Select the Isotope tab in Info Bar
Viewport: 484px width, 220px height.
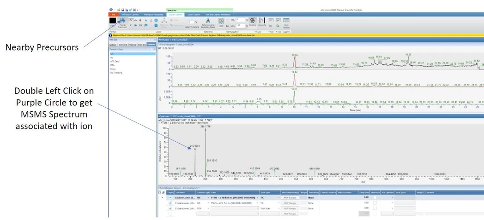point(113,45)
